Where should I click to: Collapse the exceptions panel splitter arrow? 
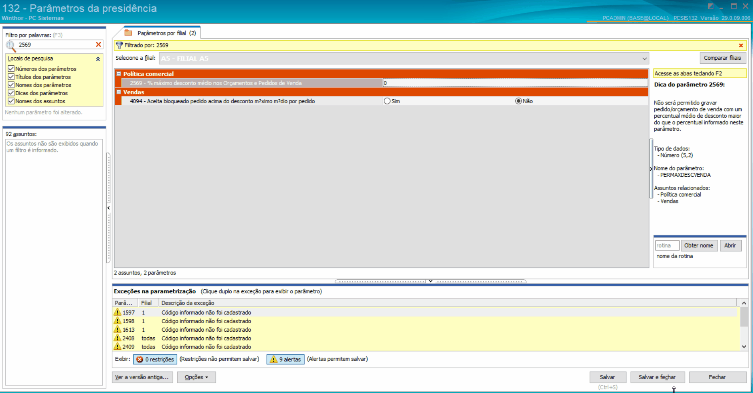431,281
